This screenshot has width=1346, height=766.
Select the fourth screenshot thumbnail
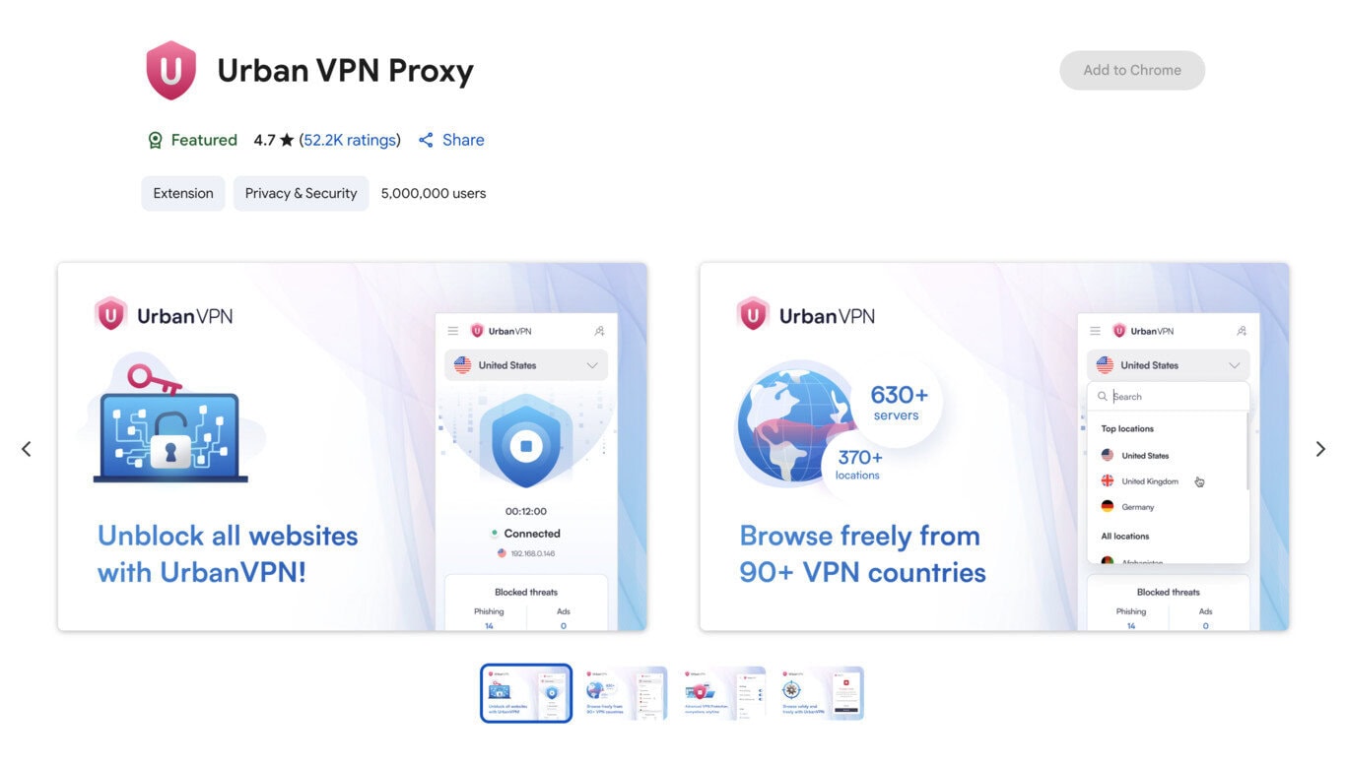(x=820, y=693)
